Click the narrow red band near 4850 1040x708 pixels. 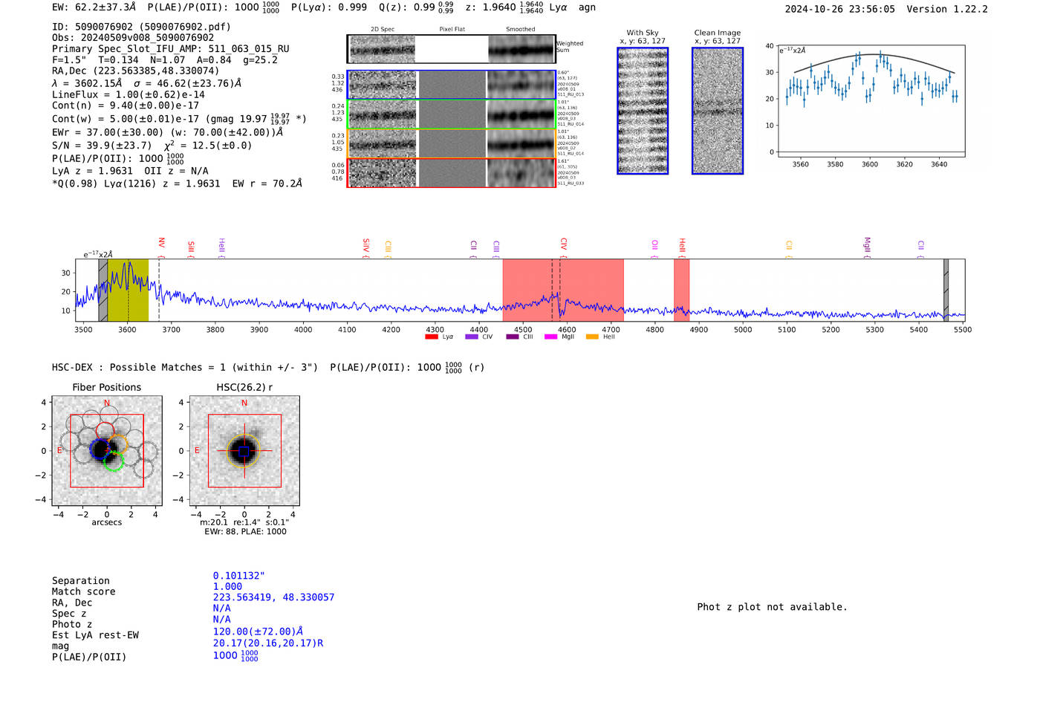click(x=681, y=290)
